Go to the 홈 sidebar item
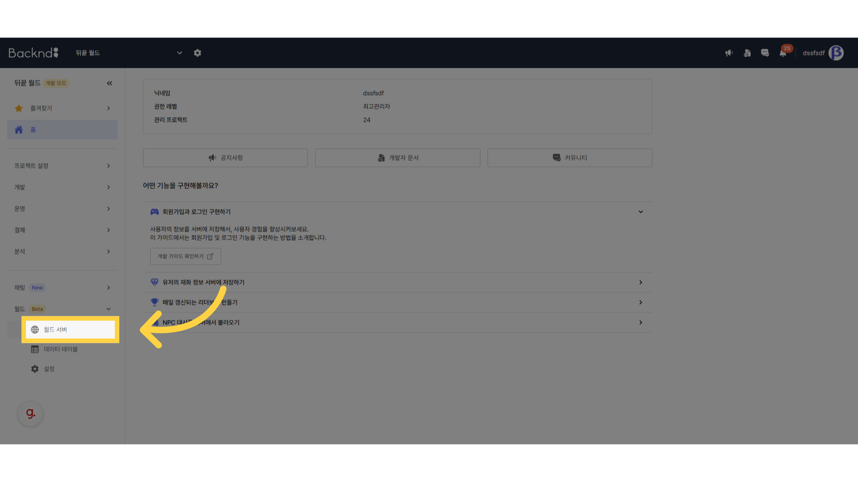Viewport: 858px width, 482px height. point(62,129)
